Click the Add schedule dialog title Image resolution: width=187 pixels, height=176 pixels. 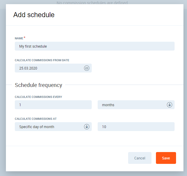34,15
